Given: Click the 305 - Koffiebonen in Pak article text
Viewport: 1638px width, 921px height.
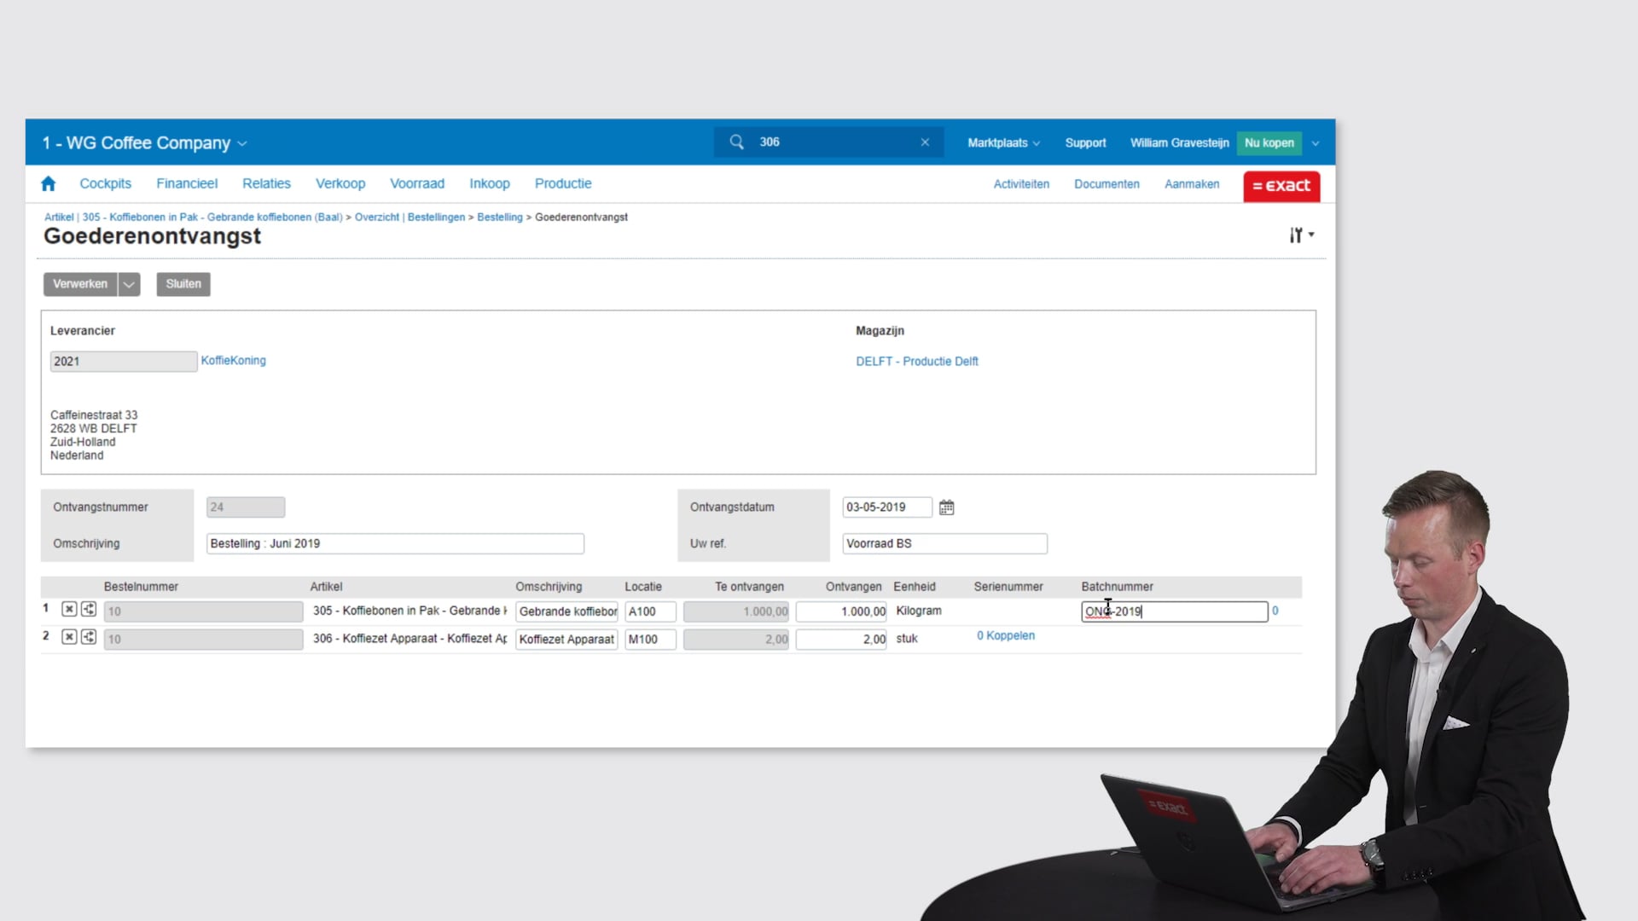Looking at the screenshot, I should pyautogui.click(x=409, y=611).
